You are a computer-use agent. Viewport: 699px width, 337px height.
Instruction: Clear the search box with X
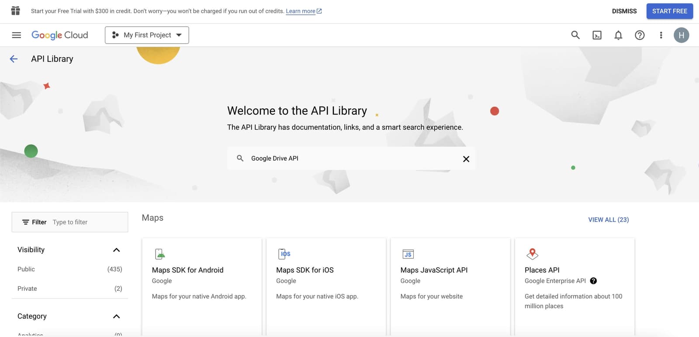point(466,159)
